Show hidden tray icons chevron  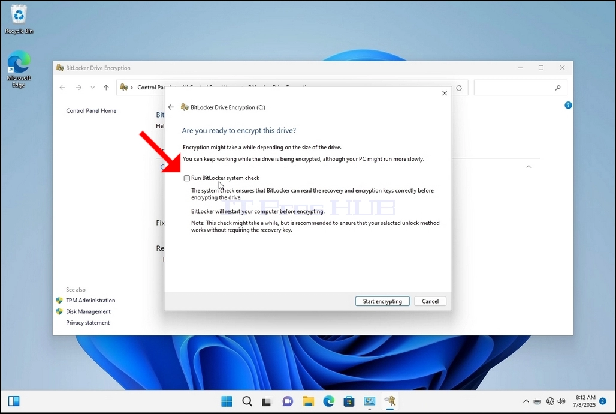pyautogui.click(x=526, y=401)
